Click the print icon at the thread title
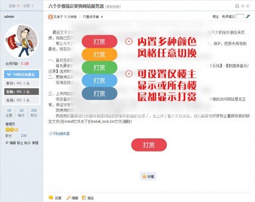This screenshot has width=255, height=202. [x=237, y=6]
